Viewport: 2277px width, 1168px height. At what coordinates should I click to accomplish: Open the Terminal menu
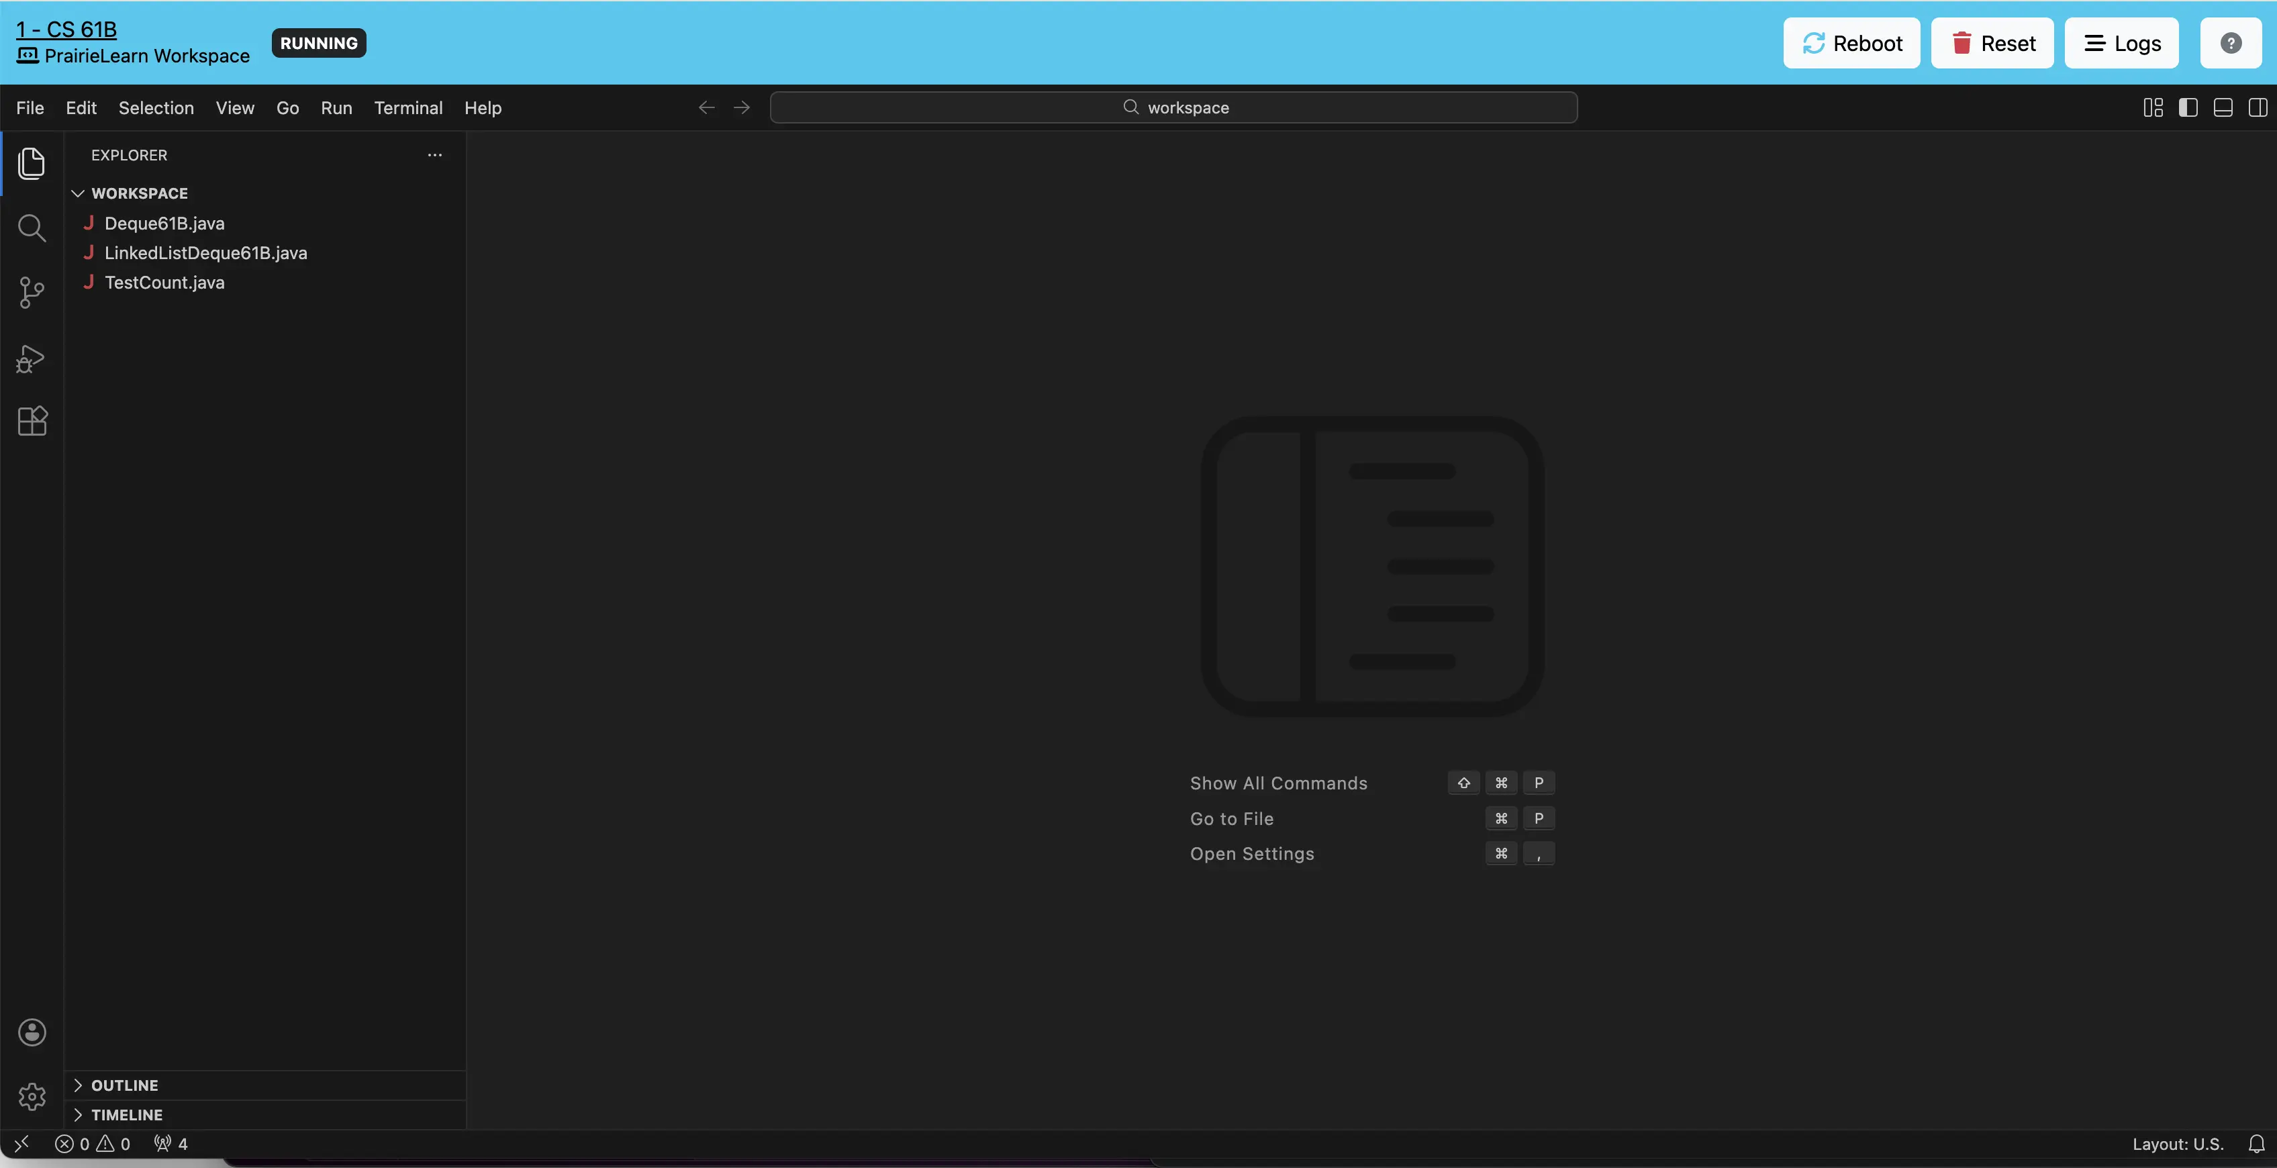point(407,108)
